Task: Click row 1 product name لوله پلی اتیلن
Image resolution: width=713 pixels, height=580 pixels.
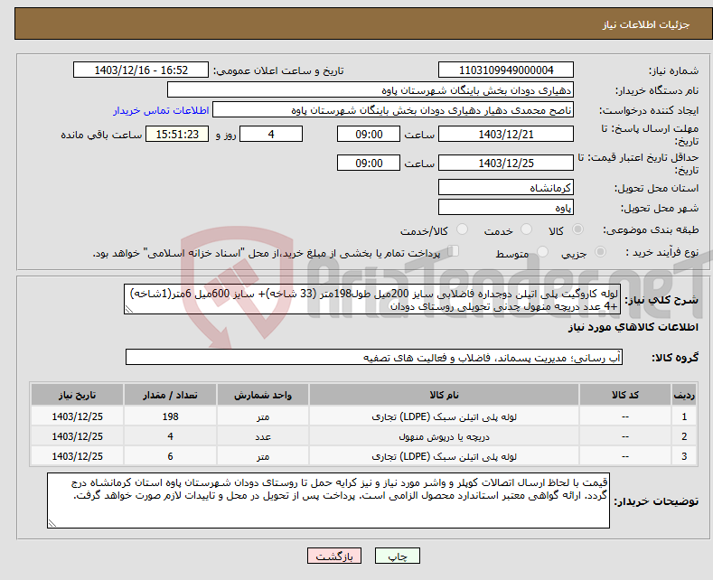Action: 444,416
